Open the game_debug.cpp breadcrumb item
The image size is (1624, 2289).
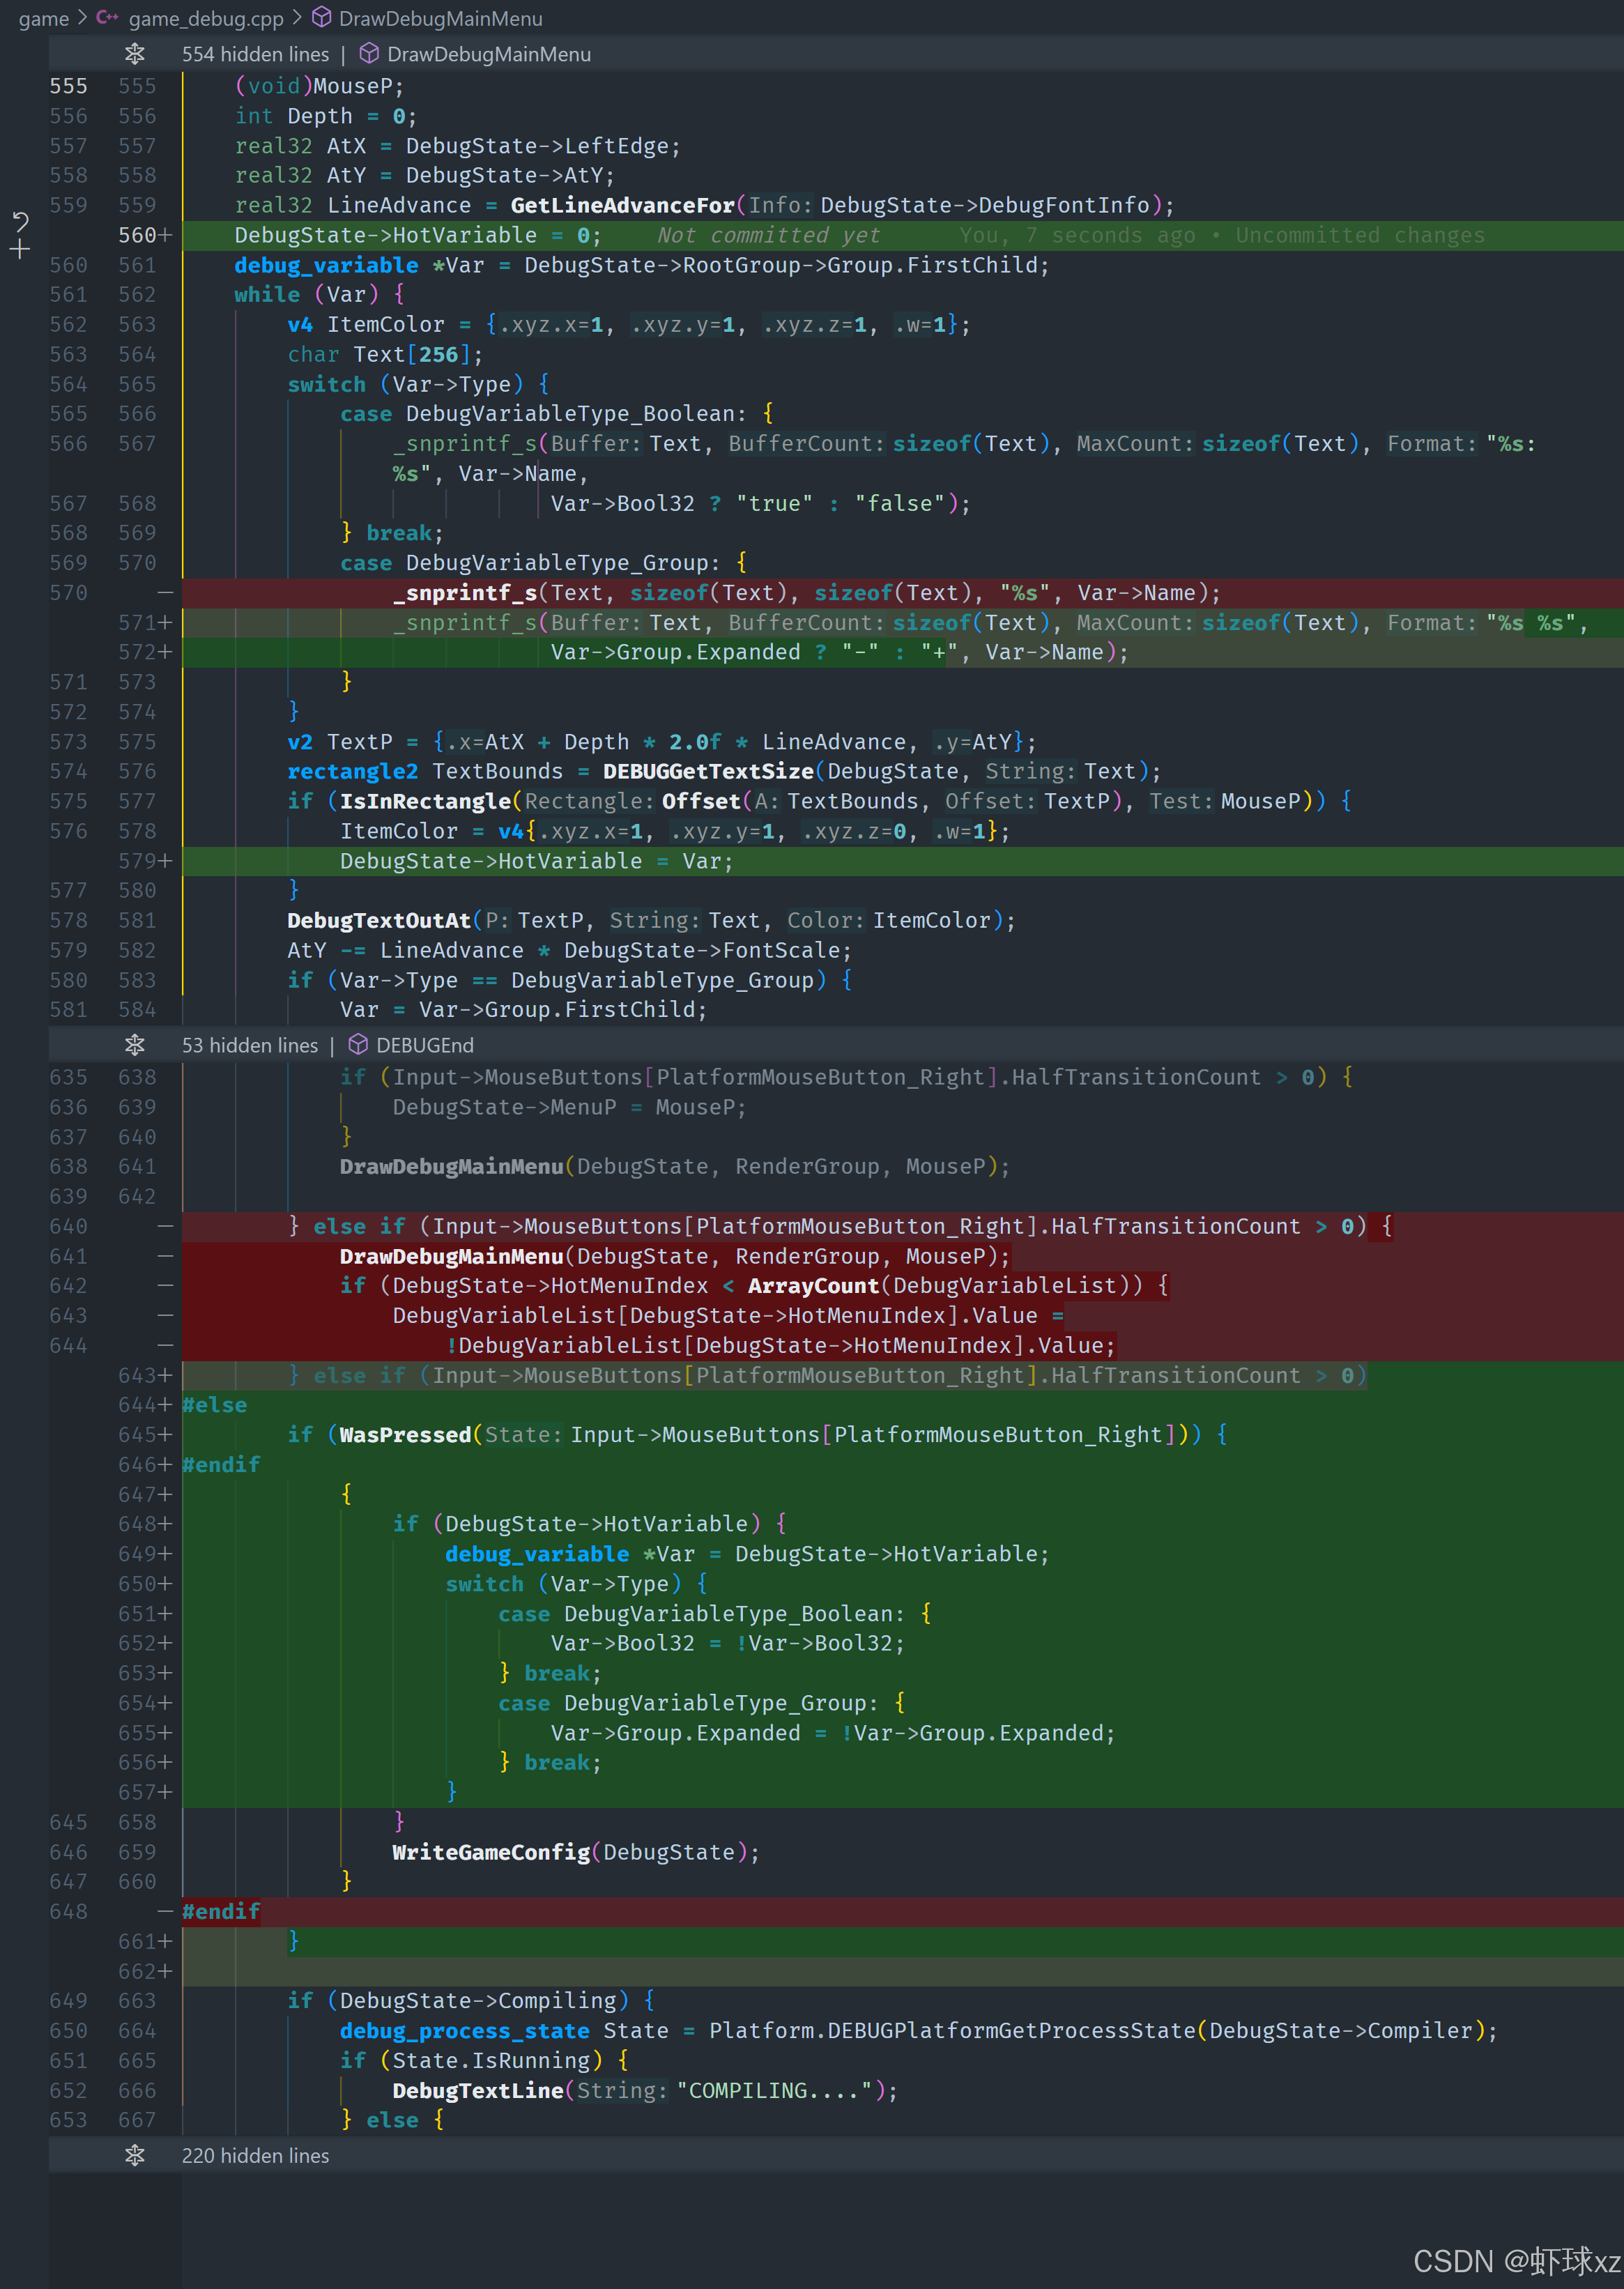pyautogui.click(x=206, y=18)
